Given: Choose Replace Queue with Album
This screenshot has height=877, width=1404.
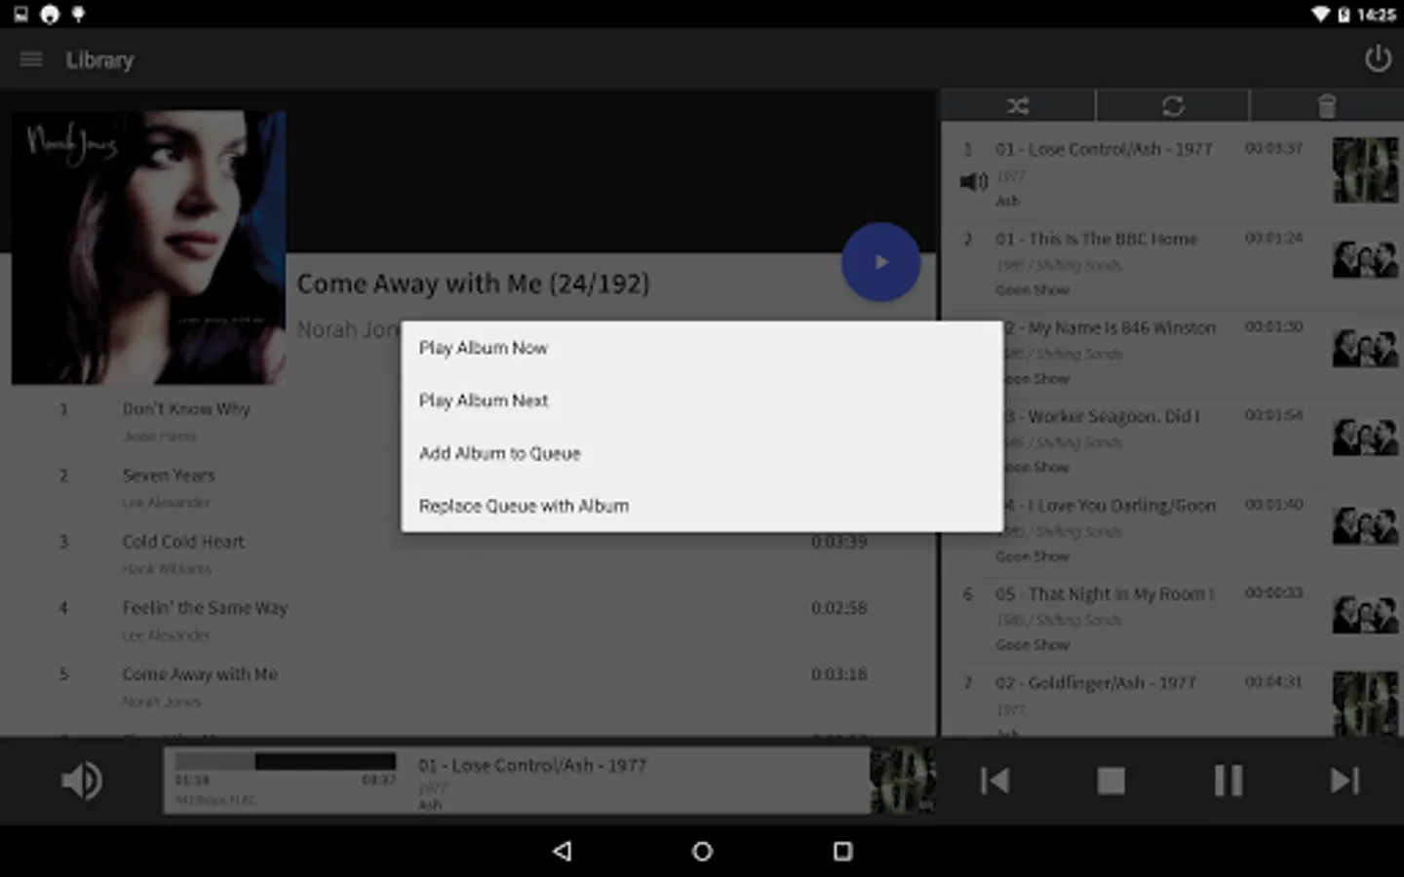Looking at the screenshot, I should click(x=702, y=506).
